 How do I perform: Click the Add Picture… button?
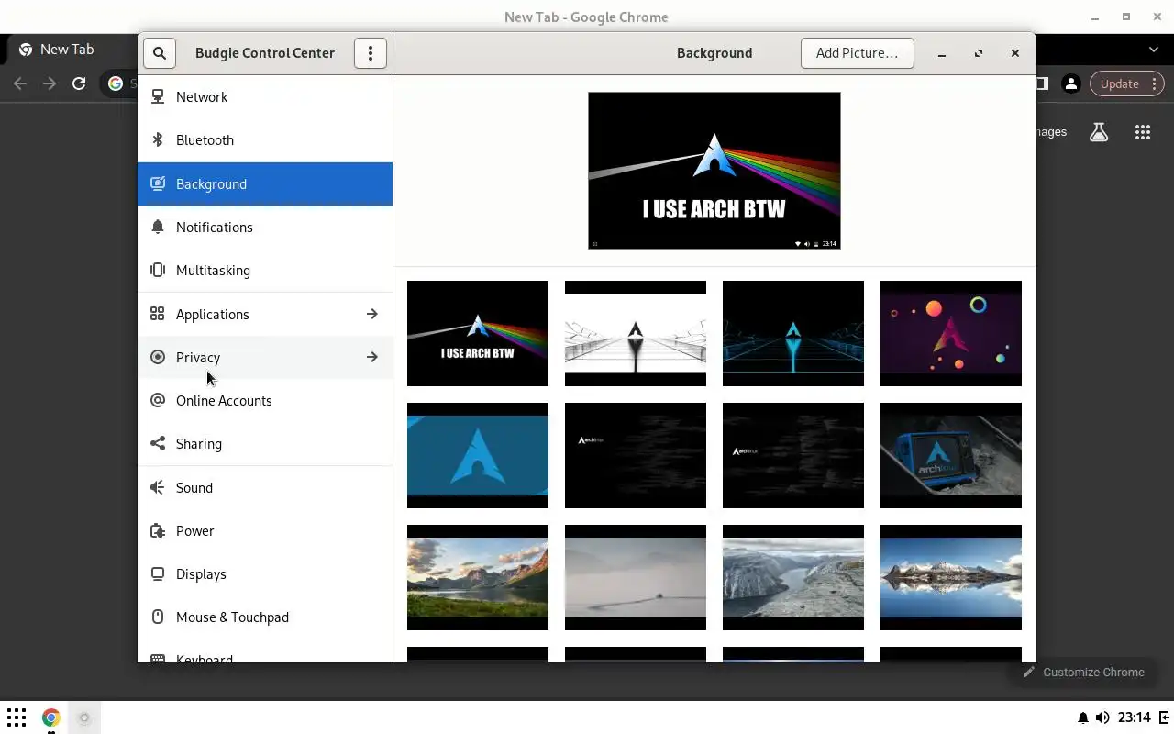pyautogui.click(x=857, y=53)
